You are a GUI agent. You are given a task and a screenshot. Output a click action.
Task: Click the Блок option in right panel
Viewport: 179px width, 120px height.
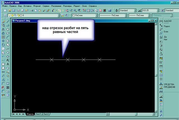pyautogui.click(x=166, y=32)
